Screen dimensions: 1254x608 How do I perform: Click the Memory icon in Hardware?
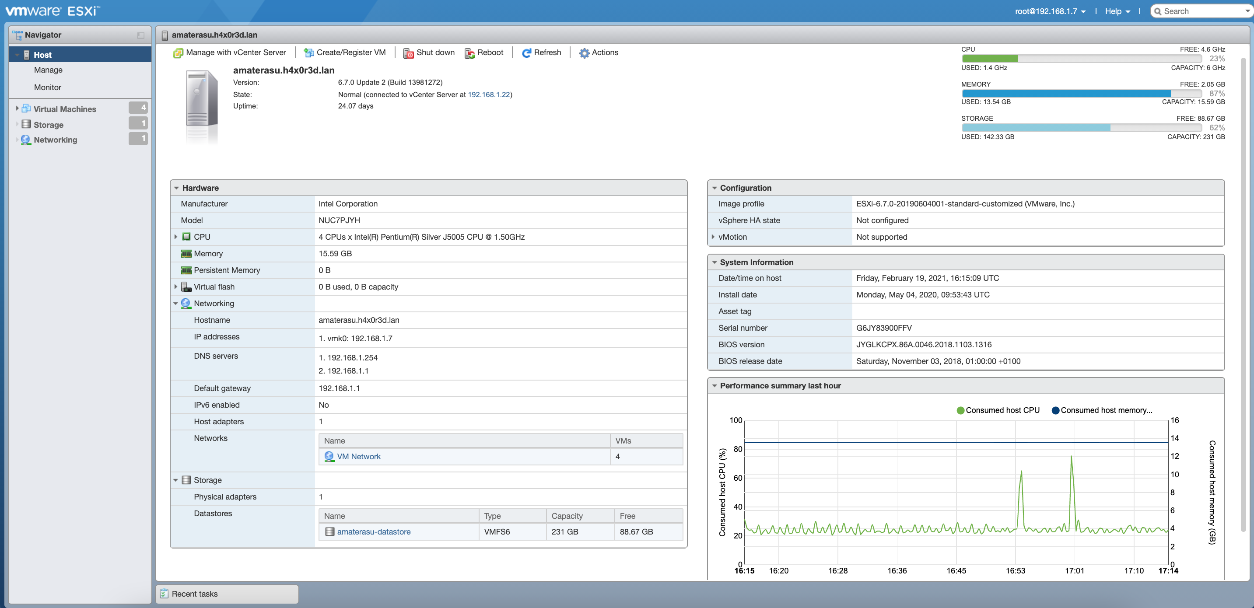[x=186, y=254]
